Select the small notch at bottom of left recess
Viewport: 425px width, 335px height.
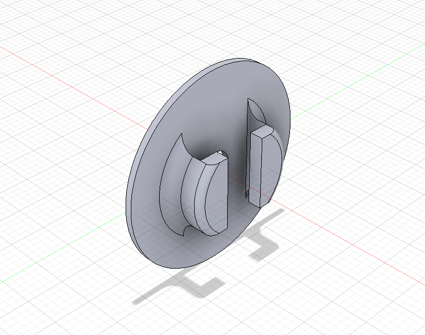185,230
